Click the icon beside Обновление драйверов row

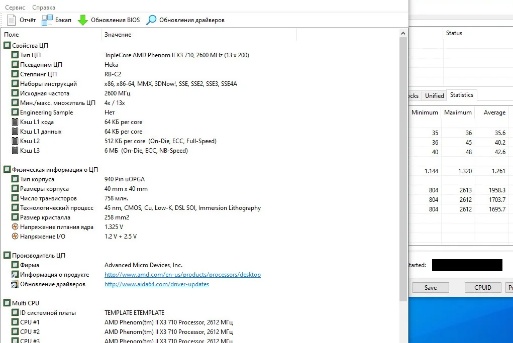(15, 284)
